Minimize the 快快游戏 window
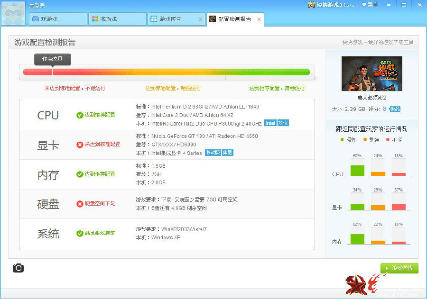This screenshot has width=427, height=299. click(389, 5)
